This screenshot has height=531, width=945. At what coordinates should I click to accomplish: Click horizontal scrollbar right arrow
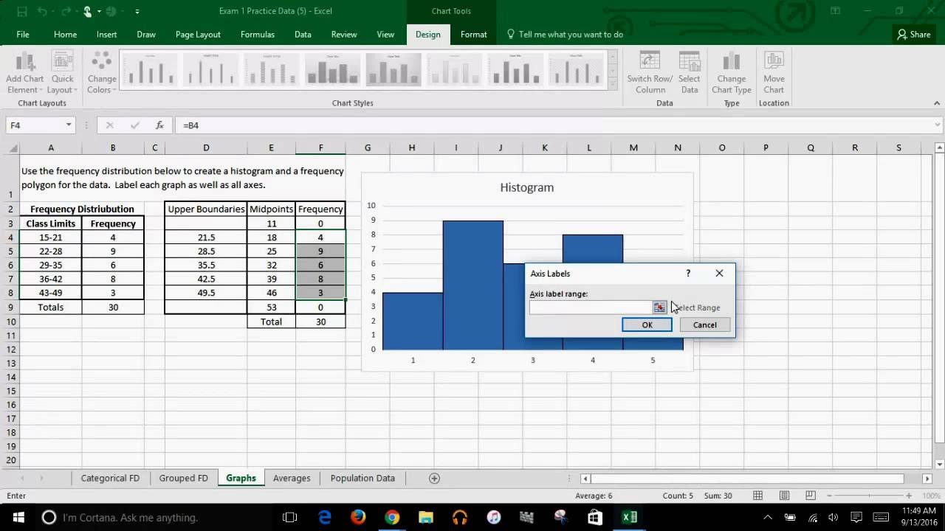point(927,479)
